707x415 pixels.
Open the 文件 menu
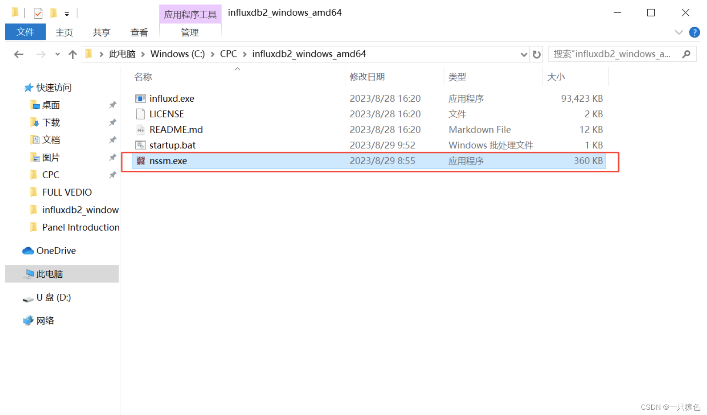click(25, 32)
